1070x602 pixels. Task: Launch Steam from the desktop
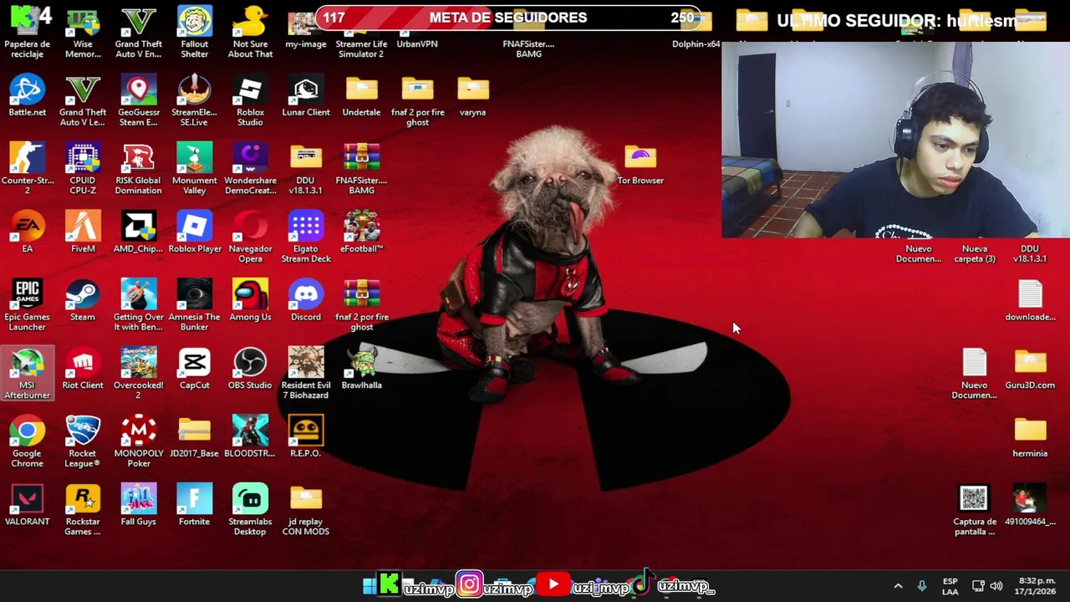click(x=83, y=300)
